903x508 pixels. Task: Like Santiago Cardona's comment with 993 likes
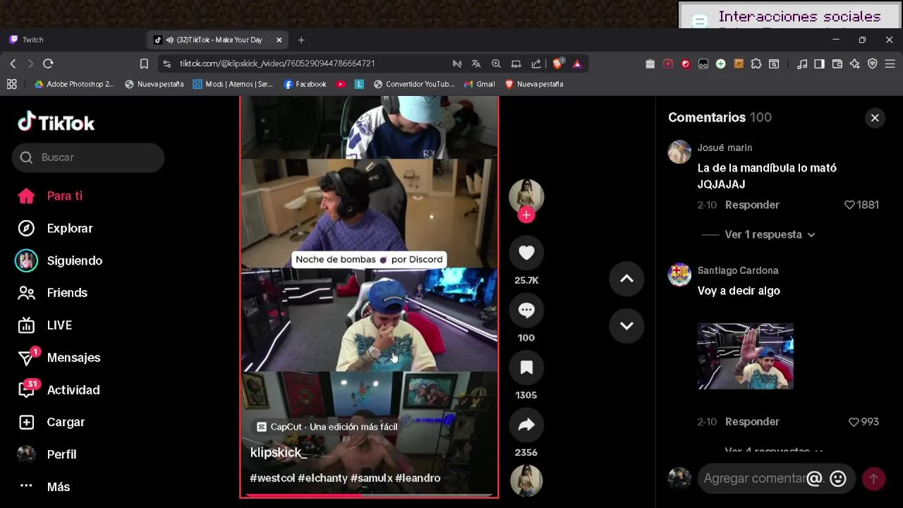854,421
